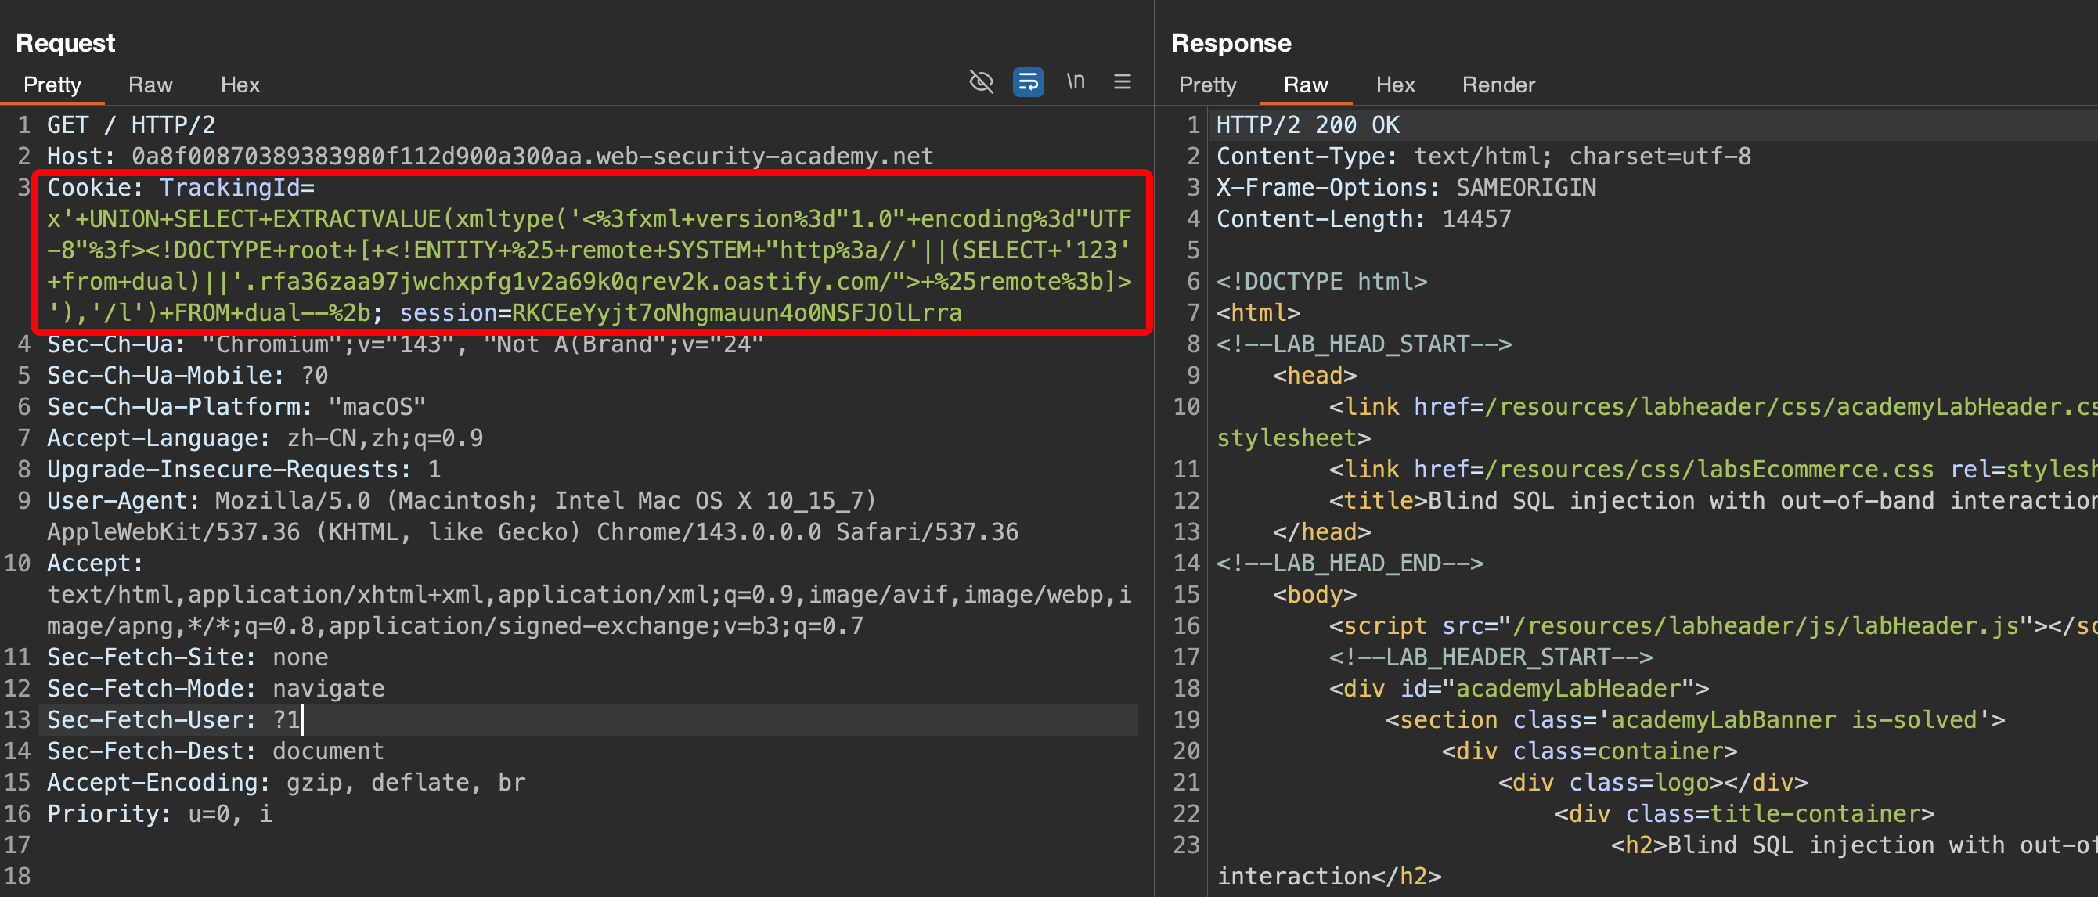Toggle the line wrap icon in Request

pyautogui.click(x=1028, y=82)
